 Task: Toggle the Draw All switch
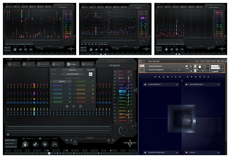(x=24, y=139)
